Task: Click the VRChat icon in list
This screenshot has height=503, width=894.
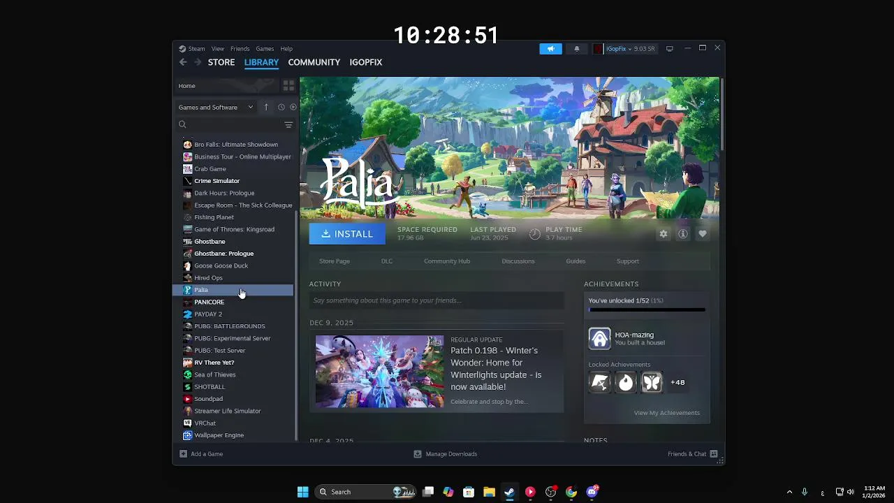Action: [187, 423]
